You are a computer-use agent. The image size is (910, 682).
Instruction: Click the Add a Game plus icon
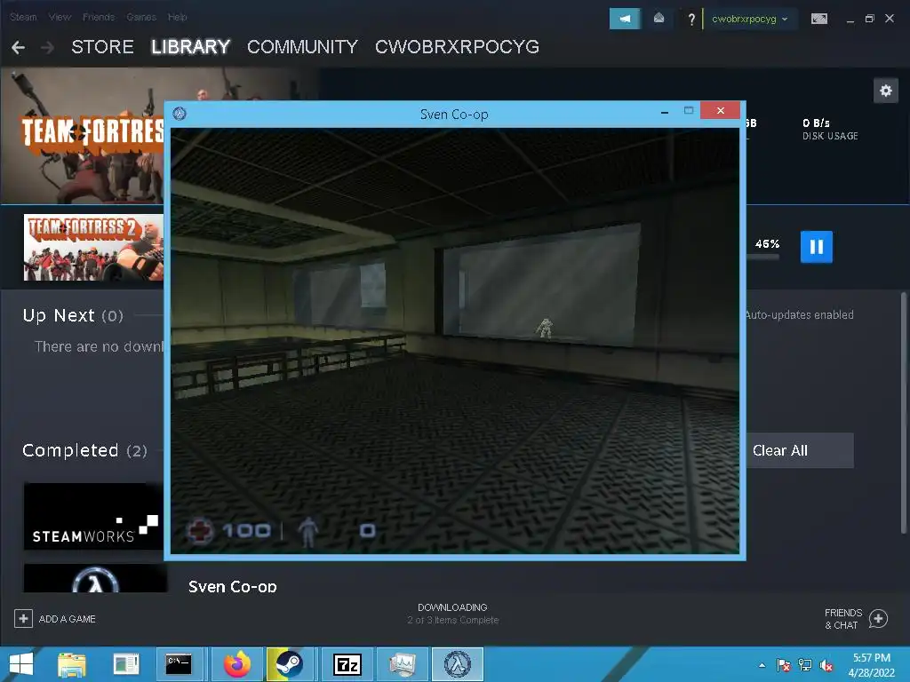[x=23, y=619]
